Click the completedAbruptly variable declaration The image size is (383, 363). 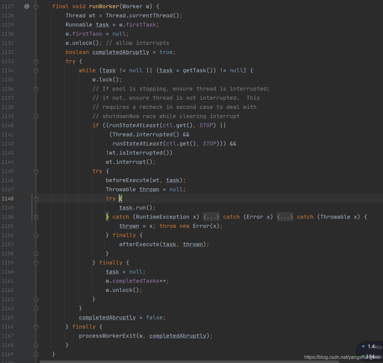[121, 52]
